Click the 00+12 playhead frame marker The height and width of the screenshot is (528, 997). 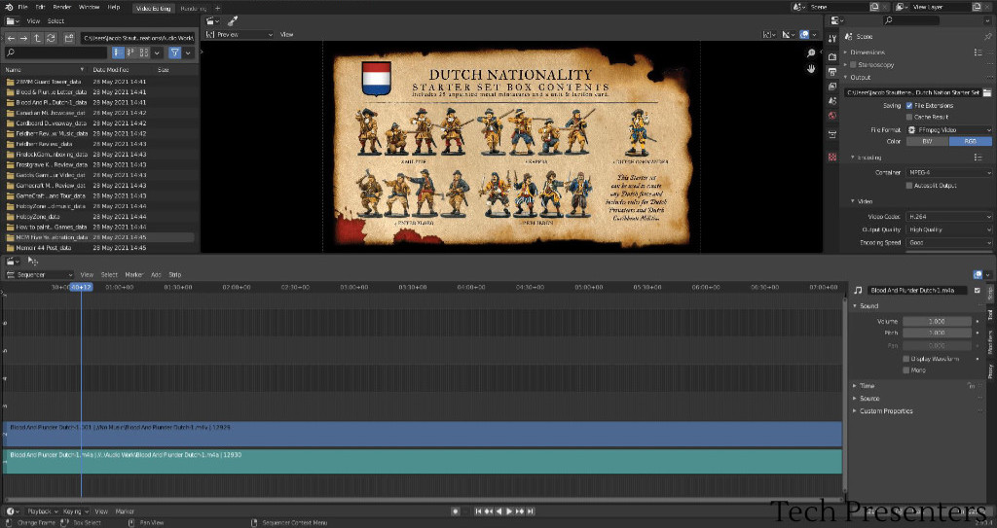(x=81, y=287)
